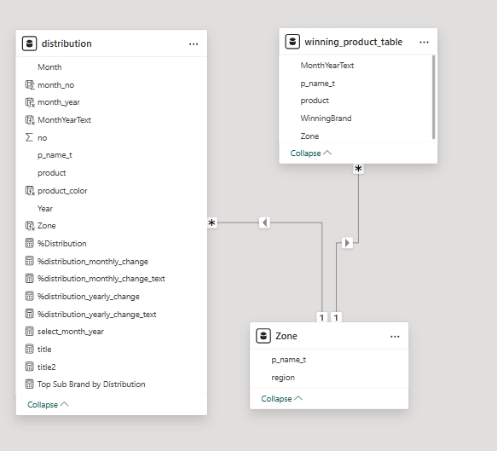Select p_name_t field in winning_product_table
Image resolution: width=497 pixels, height=451 pixels.
pyautogui.click(x=318, y=84)
